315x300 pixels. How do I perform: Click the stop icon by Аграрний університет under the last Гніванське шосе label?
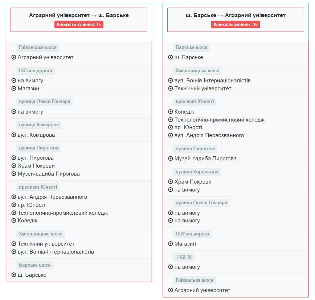[171, 290]
